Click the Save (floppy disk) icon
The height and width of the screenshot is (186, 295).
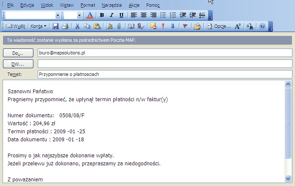55,26
